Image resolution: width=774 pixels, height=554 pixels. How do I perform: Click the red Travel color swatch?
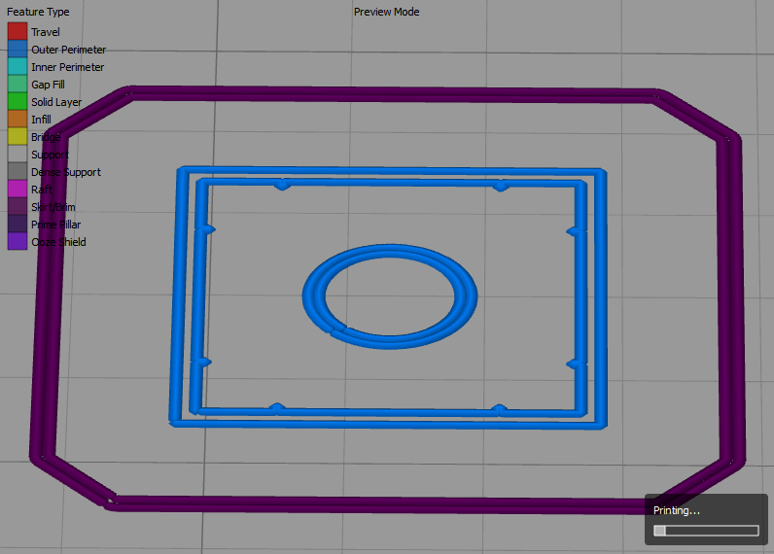(18, 32)
